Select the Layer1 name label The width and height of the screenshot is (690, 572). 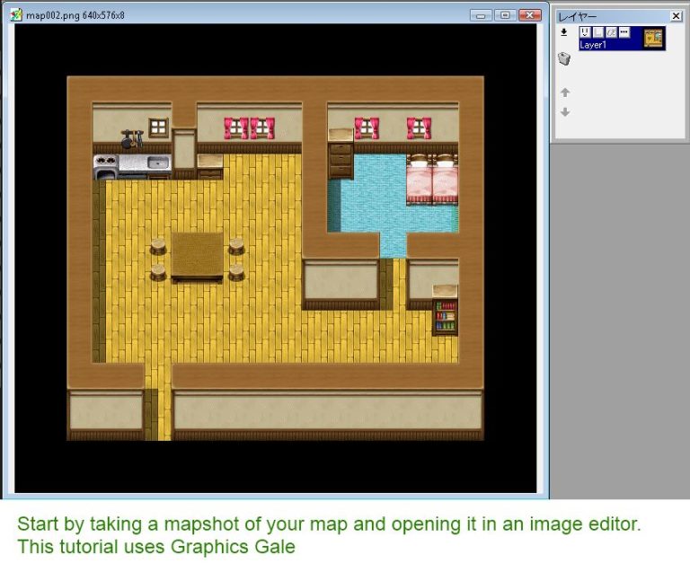coord(593,45)
